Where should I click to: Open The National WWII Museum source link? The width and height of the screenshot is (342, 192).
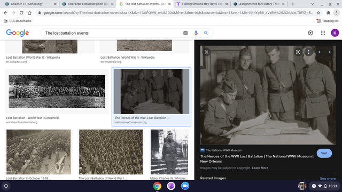221,150
